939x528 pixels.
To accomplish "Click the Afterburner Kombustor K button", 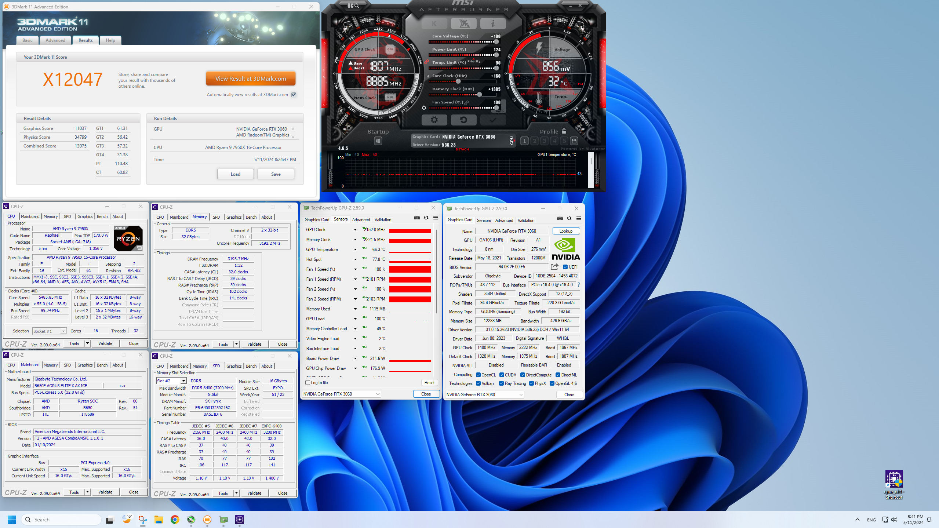I will 434,24.
